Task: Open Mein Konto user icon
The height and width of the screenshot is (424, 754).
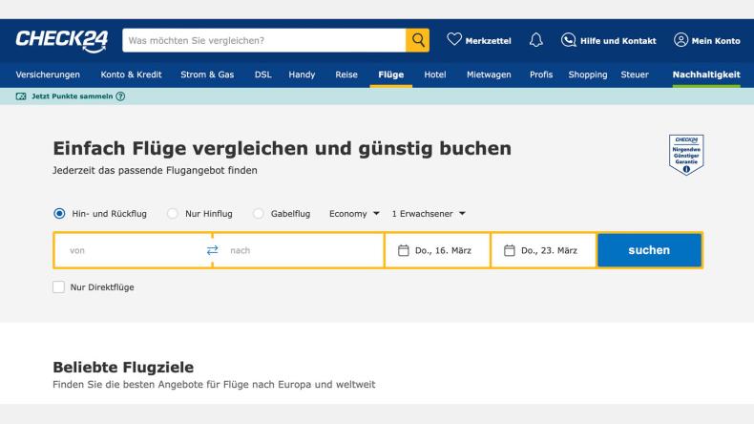Action: (x=681, y=40)
